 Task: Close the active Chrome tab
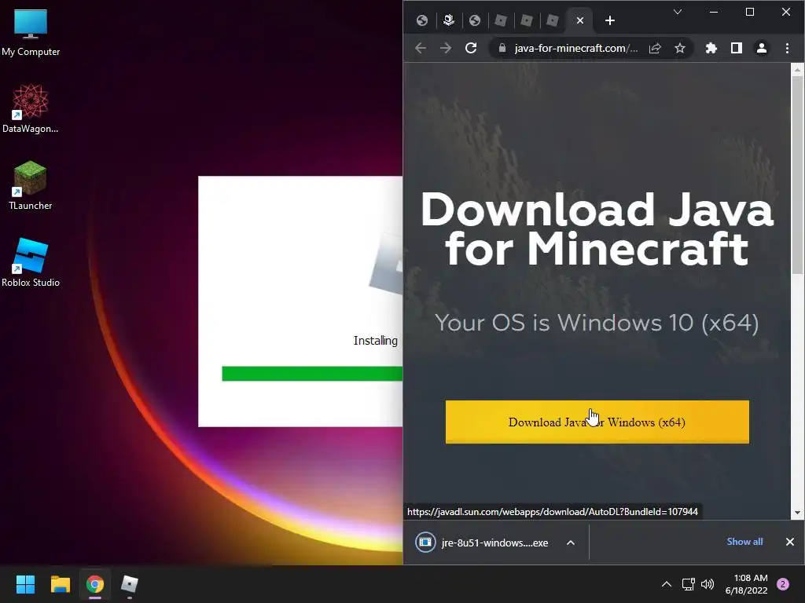[579, 20]
